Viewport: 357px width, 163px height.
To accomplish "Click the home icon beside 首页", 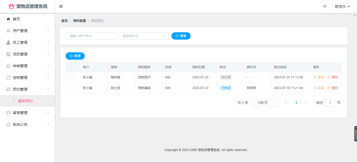I will click(8, 19).
